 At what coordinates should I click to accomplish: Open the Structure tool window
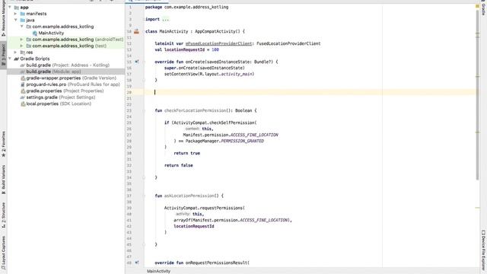(3, 215)
